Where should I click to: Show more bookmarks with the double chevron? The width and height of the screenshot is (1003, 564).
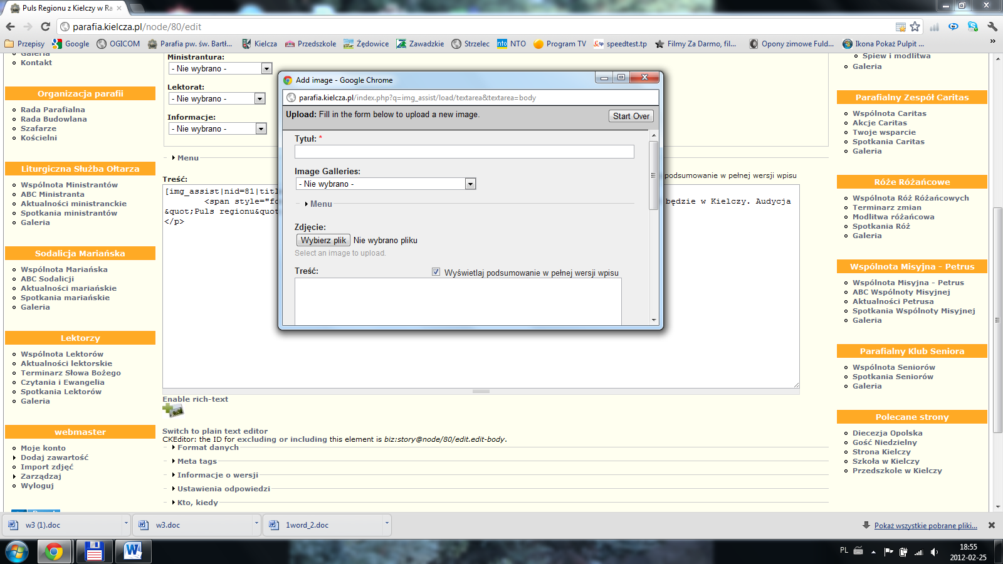point(992,41)
